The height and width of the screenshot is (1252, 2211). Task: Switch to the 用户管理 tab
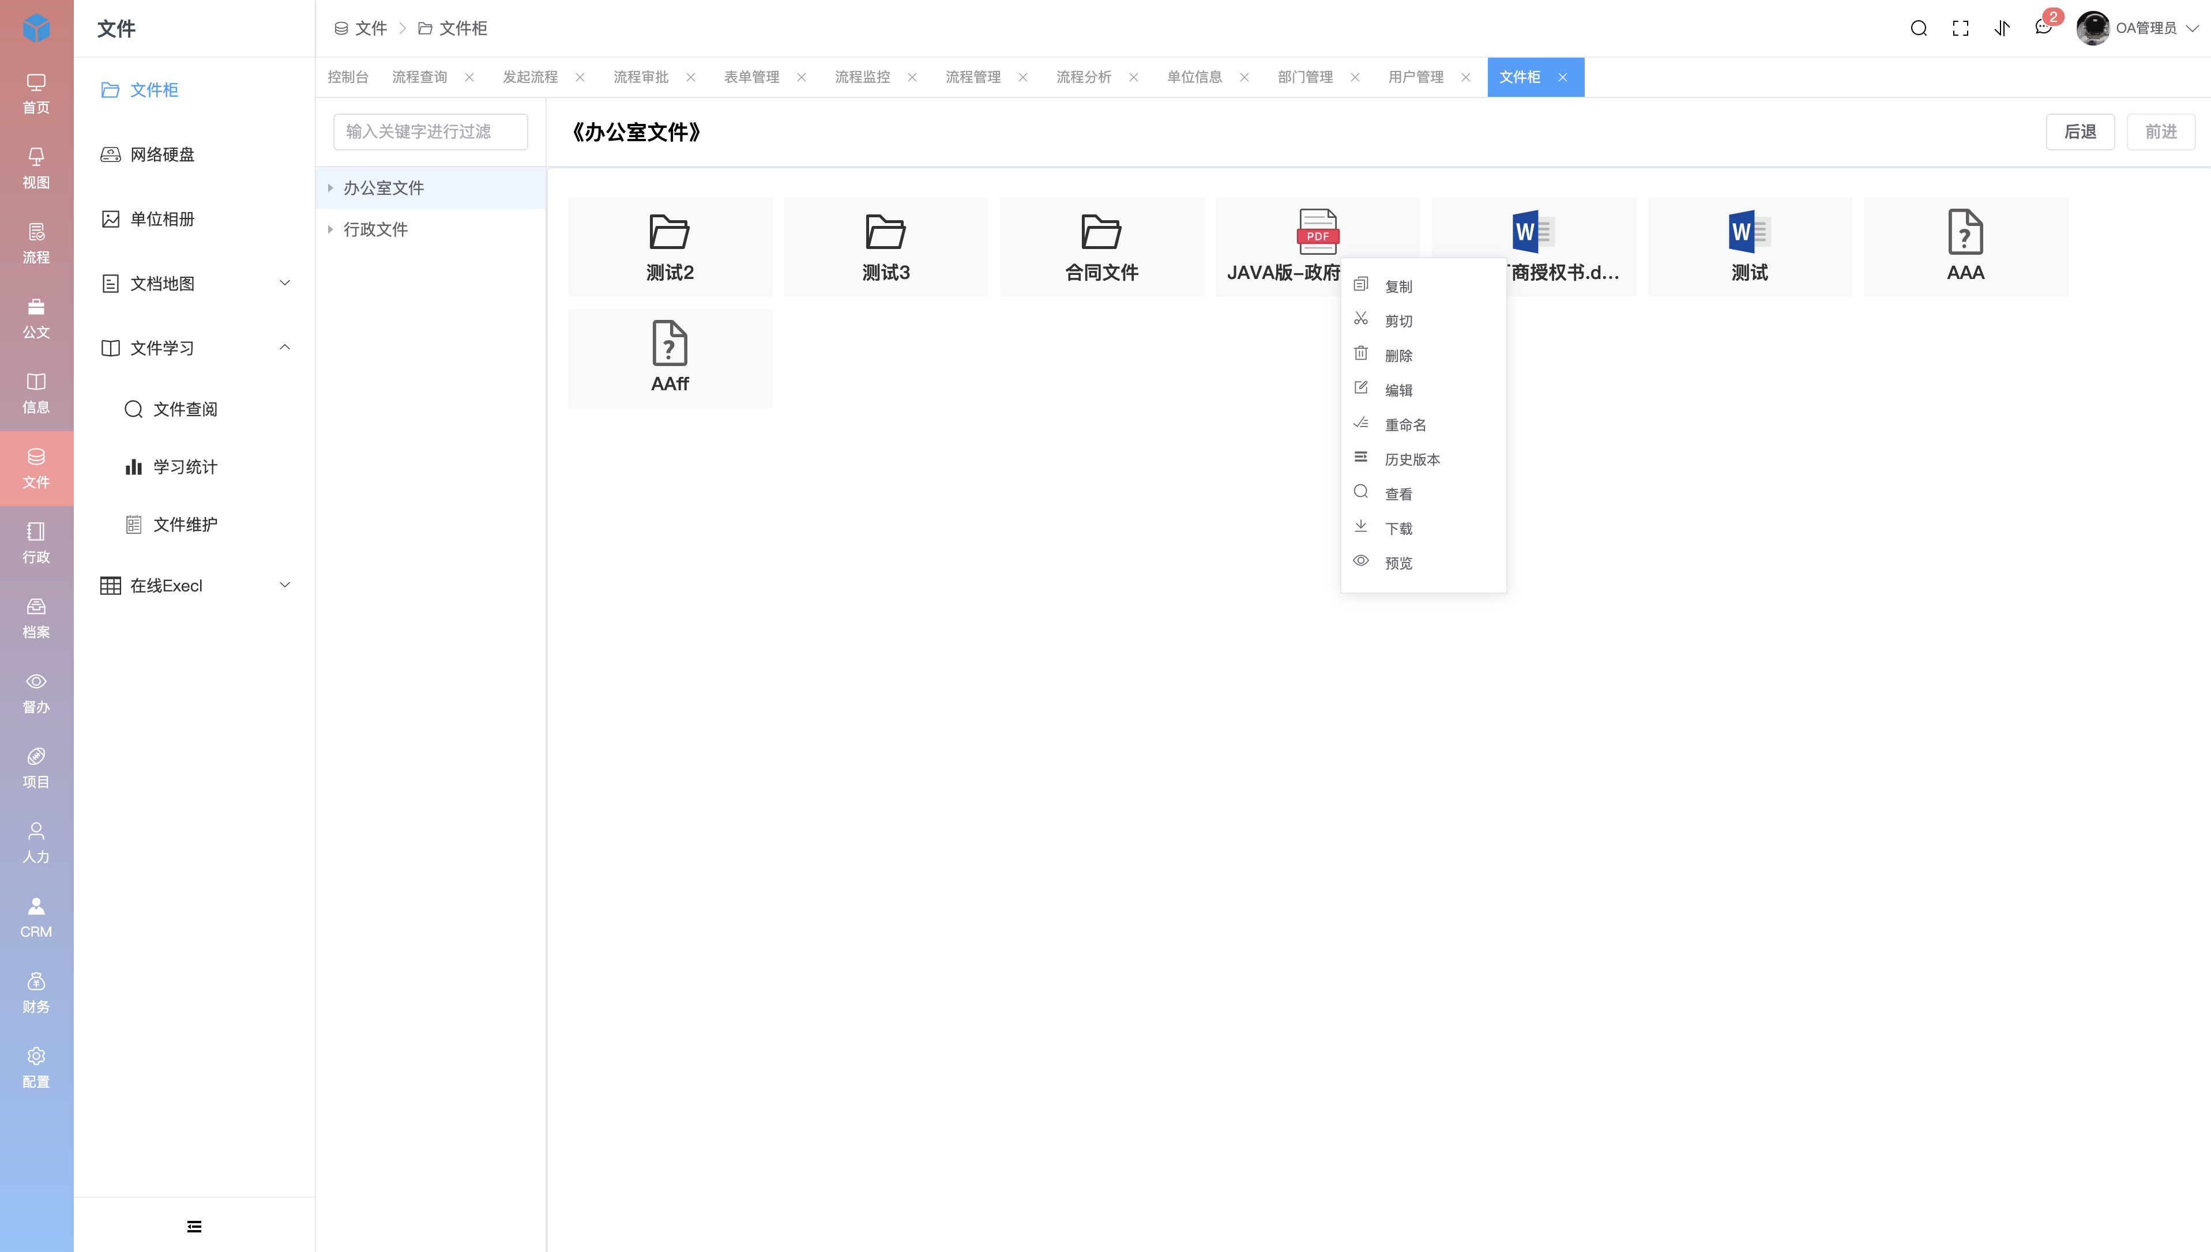(x=1416, y=77)
